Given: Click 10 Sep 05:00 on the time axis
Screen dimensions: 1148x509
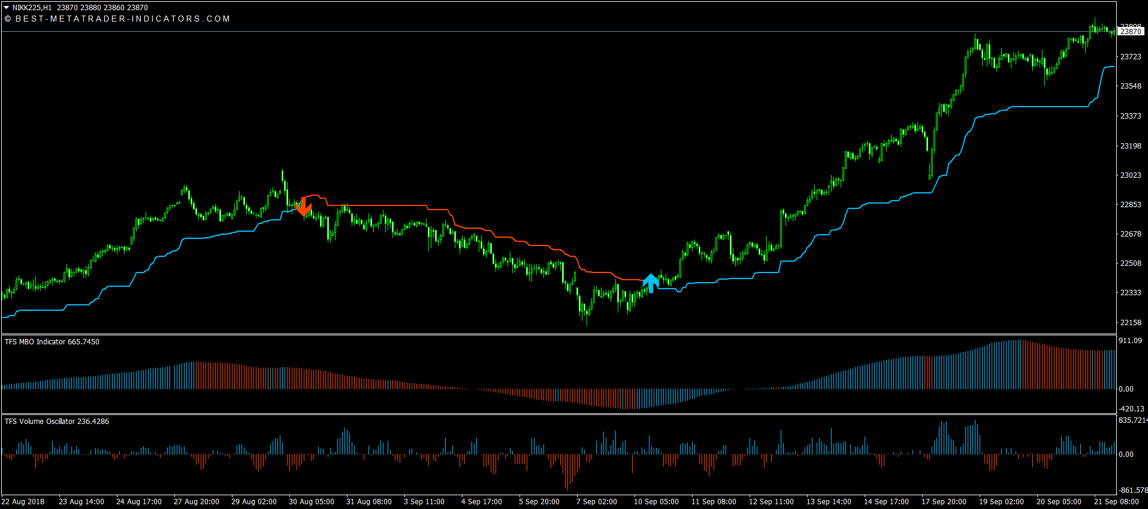Looking at the screenshot, I should (656, 502).
